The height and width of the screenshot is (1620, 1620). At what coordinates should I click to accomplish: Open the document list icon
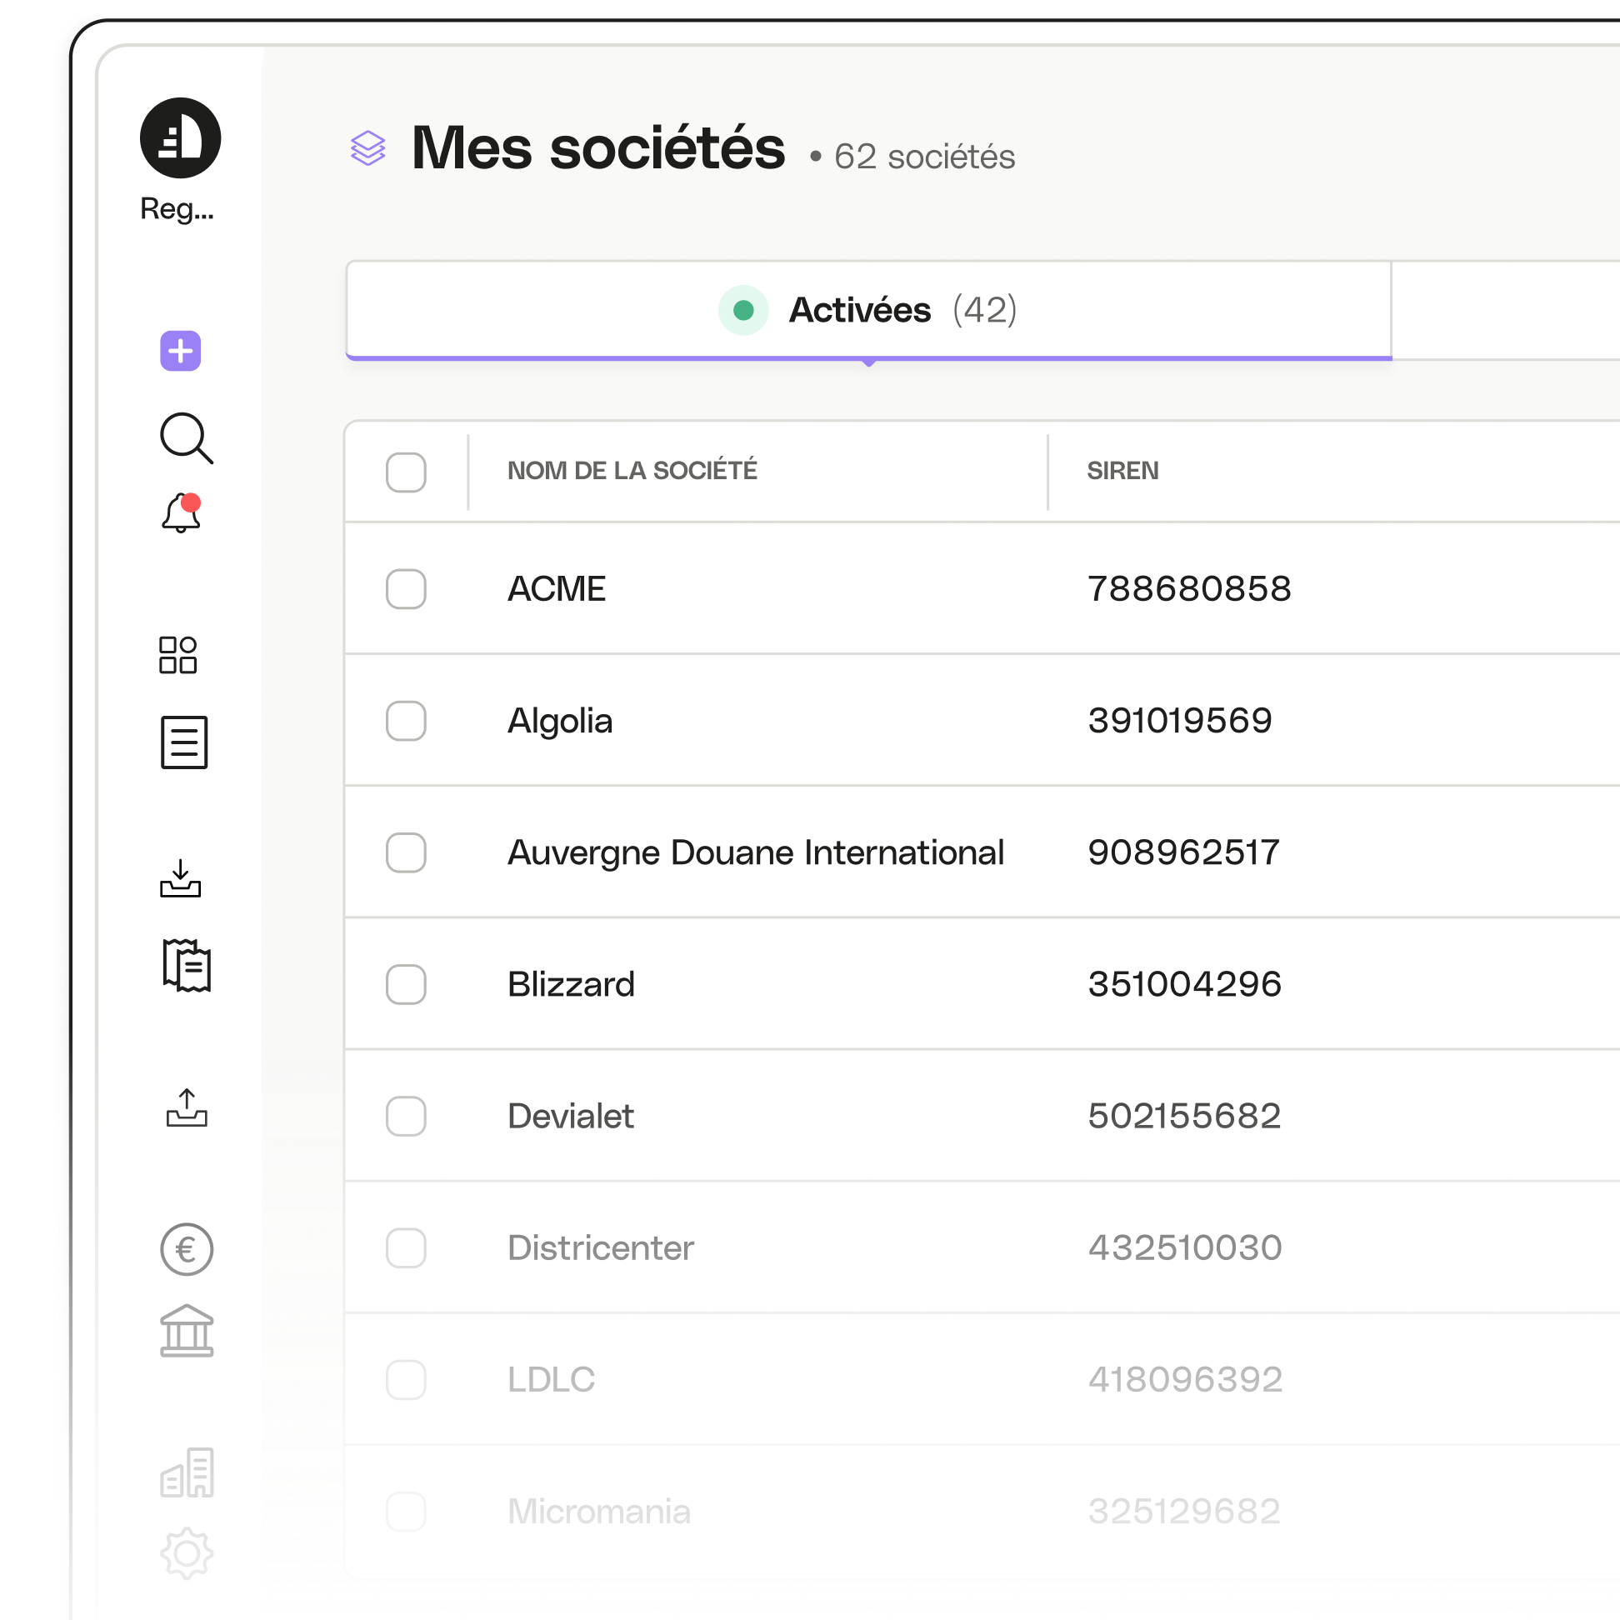click(x=184, y=742)
